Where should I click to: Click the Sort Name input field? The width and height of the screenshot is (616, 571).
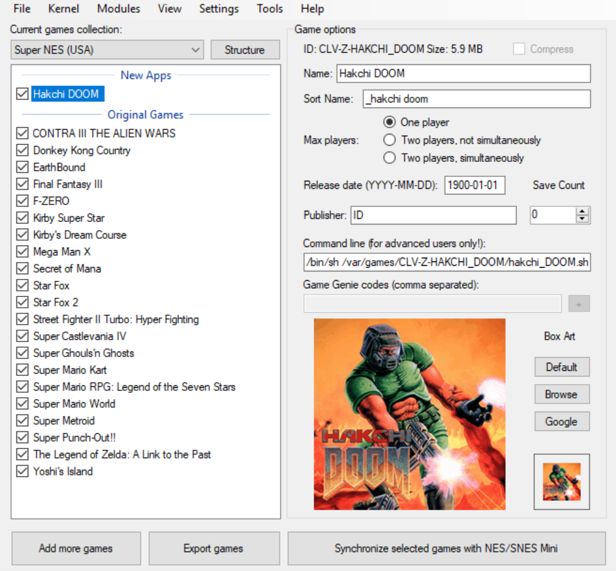[476, 99]
